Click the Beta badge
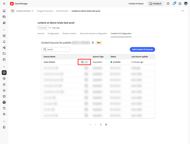This screenshot has width=190, height=144. pyautogui.click(x=99, y=43)
